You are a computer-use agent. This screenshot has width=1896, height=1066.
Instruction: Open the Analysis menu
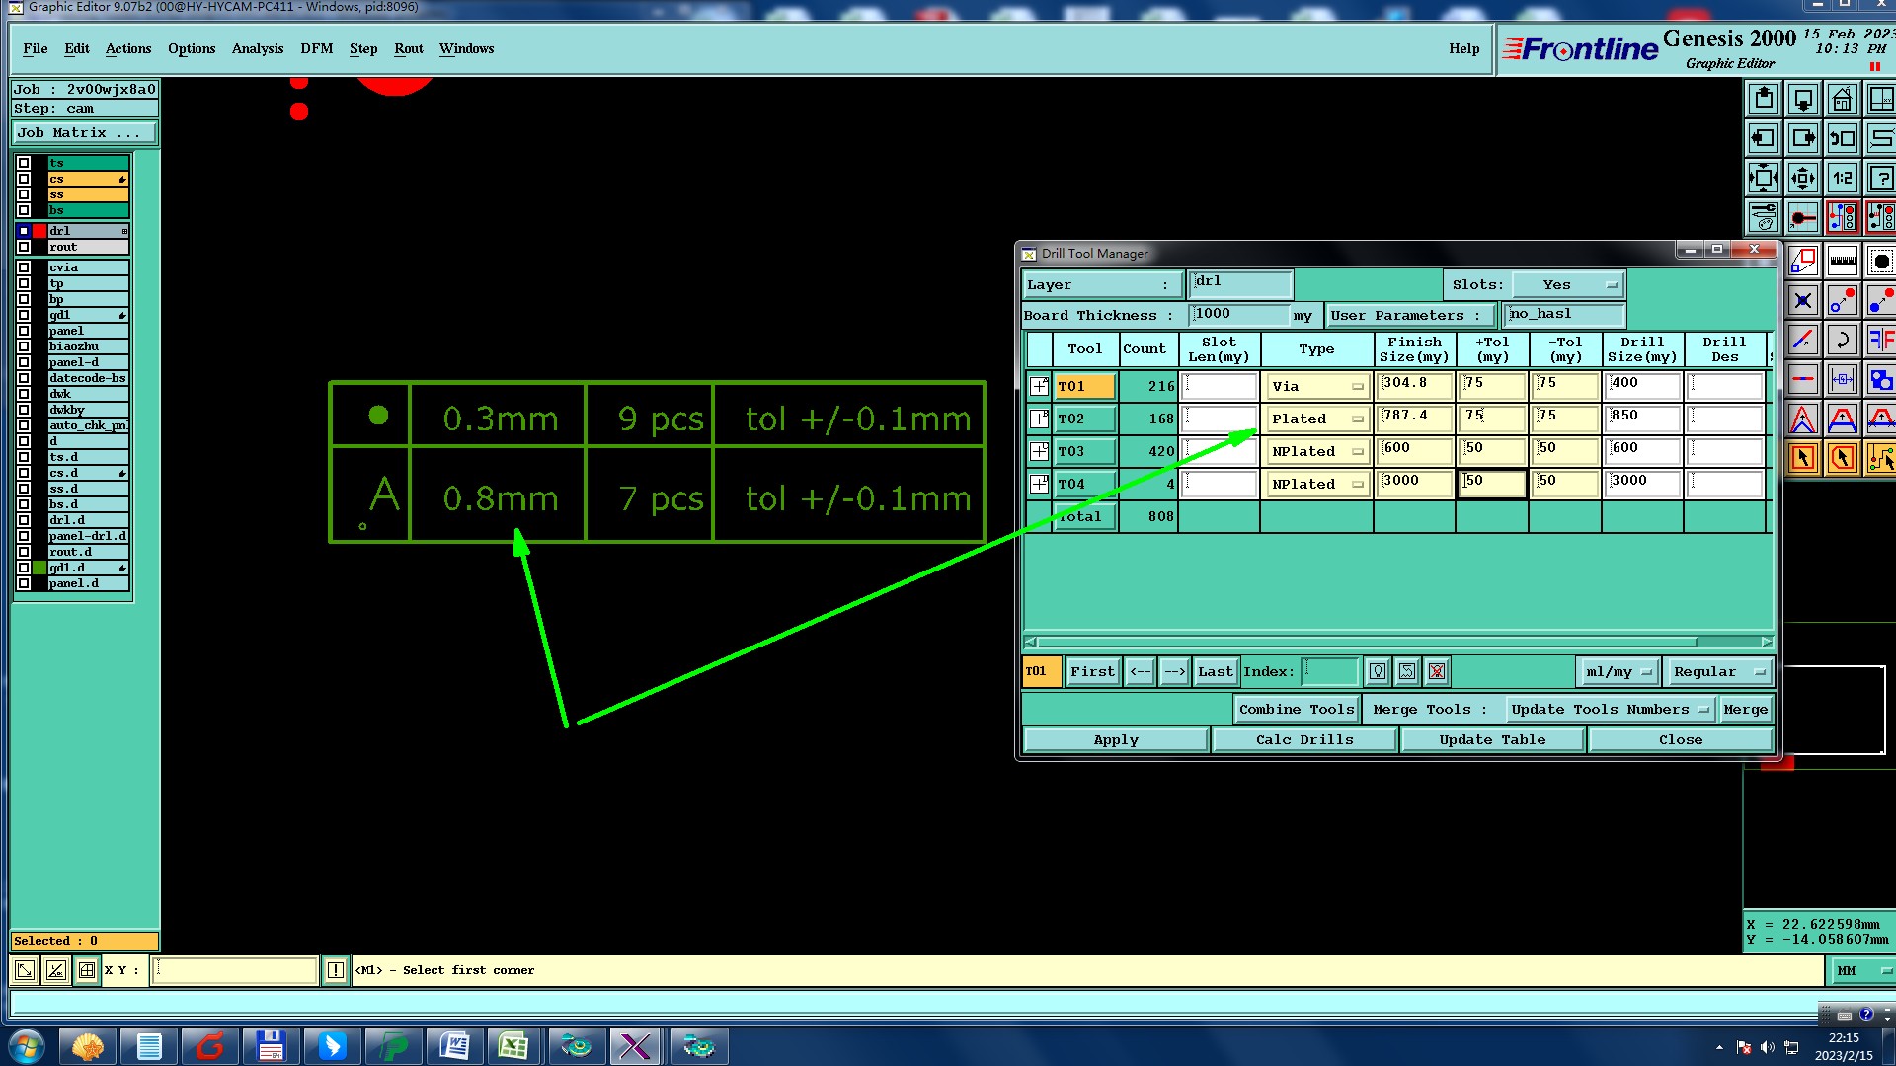257,48
